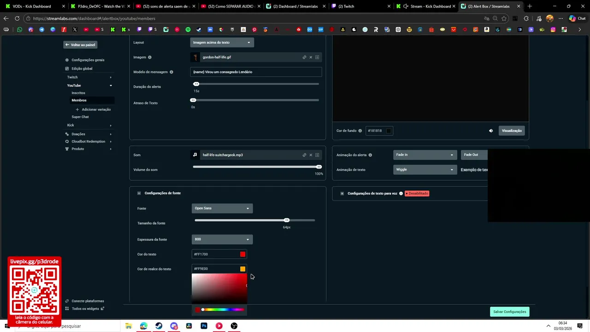
Task: Open Todos os widgets link
Action: (85, 308)
